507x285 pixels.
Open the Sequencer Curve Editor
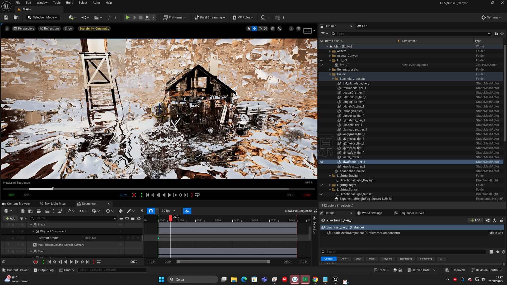(187, 211)
